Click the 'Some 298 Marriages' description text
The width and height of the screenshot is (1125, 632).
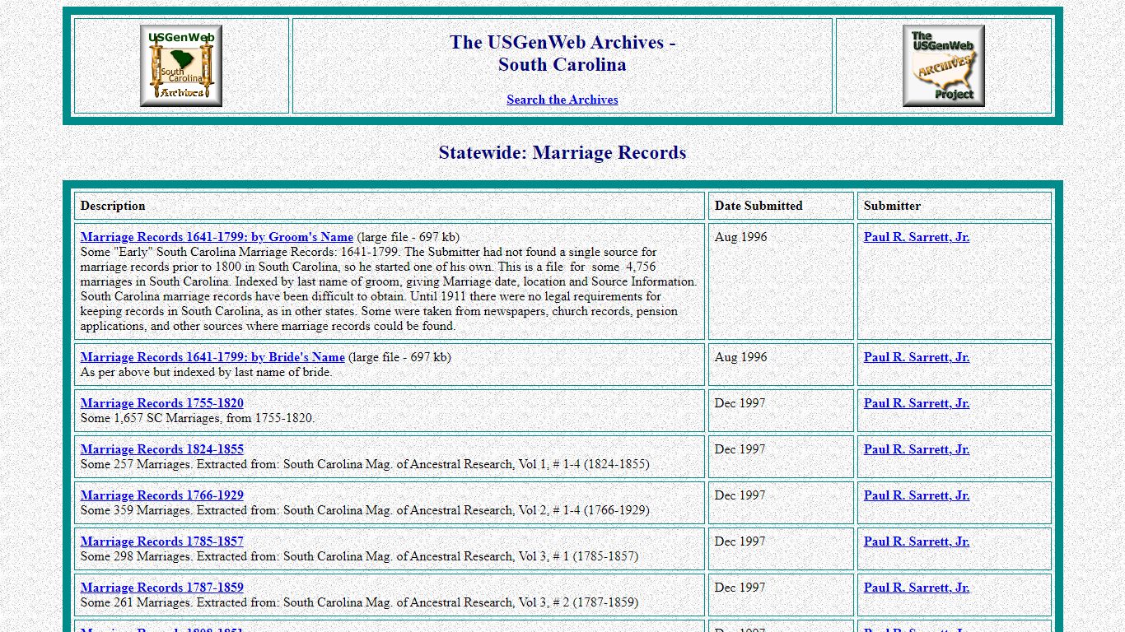[x=359, y=556]
